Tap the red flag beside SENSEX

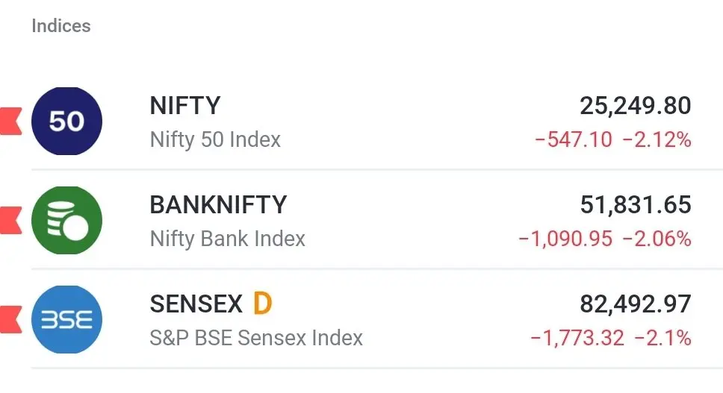[10, 319]
